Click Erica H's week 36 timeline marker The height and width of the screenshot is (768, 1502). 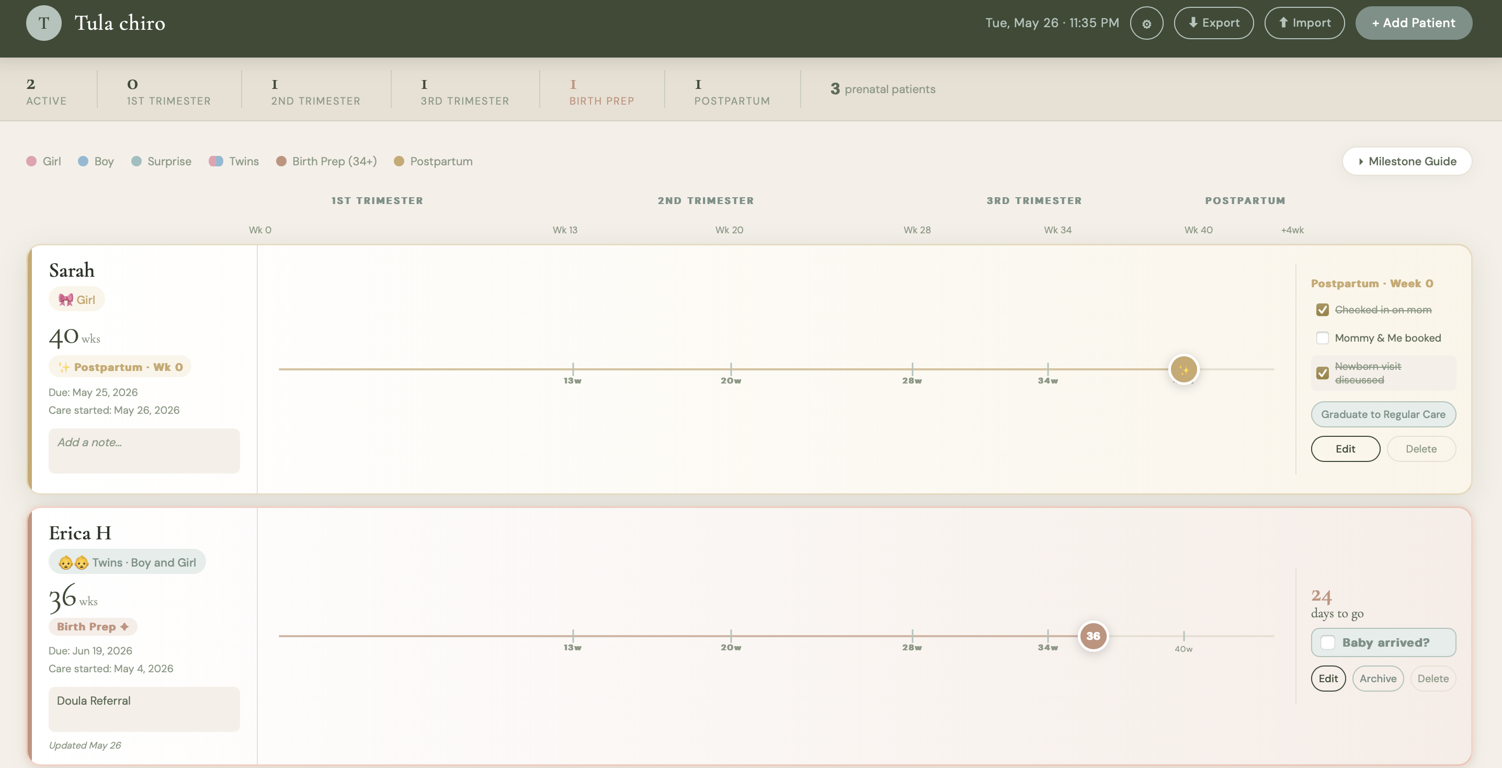click(1093, 636)
